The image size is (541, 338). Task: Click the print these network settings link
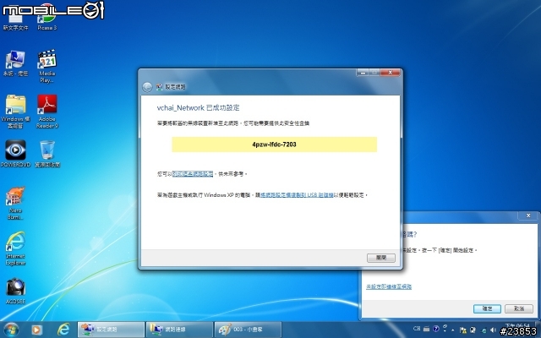click(x=193, y=174)
